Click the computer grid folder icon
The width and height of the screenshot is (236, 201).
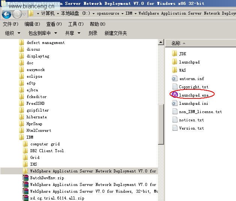coord(25,144)
